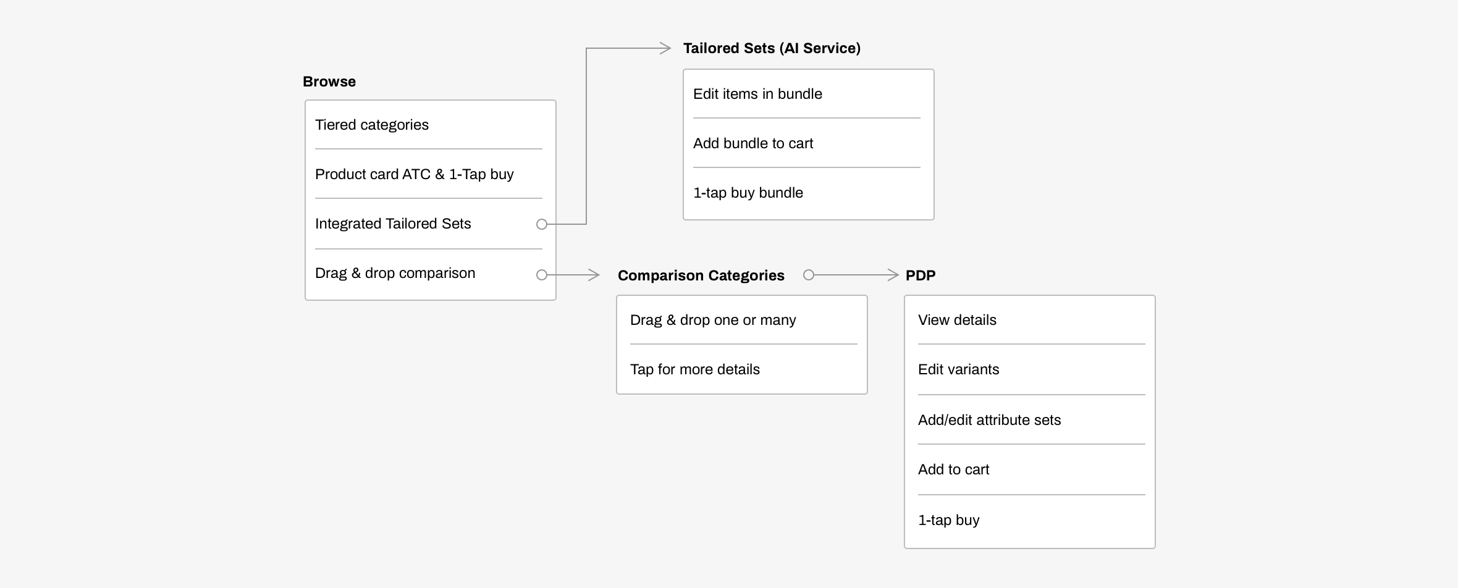
Task: Click Product card ATC & 1-Tap buy
Action: (415, 174)
